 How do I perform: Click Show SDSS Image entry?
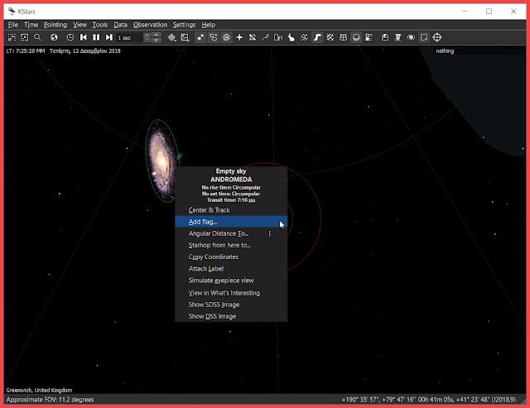[x=231, y=305]
